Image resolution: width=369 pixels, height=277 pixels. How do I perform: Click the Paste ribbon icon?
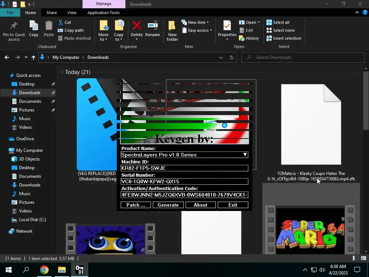tap(49, 26)
